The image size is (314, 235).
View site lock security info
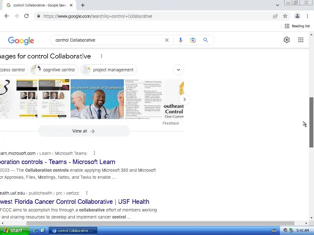(x=39, y=16)
